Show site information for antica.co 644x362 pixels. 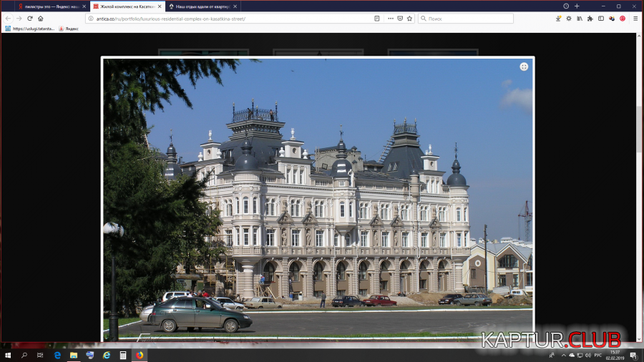pyautogui.click(x=91, y=19)
